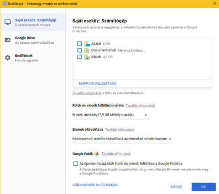
Task: Cancel with the MÉGSE button
Action: 176,187
